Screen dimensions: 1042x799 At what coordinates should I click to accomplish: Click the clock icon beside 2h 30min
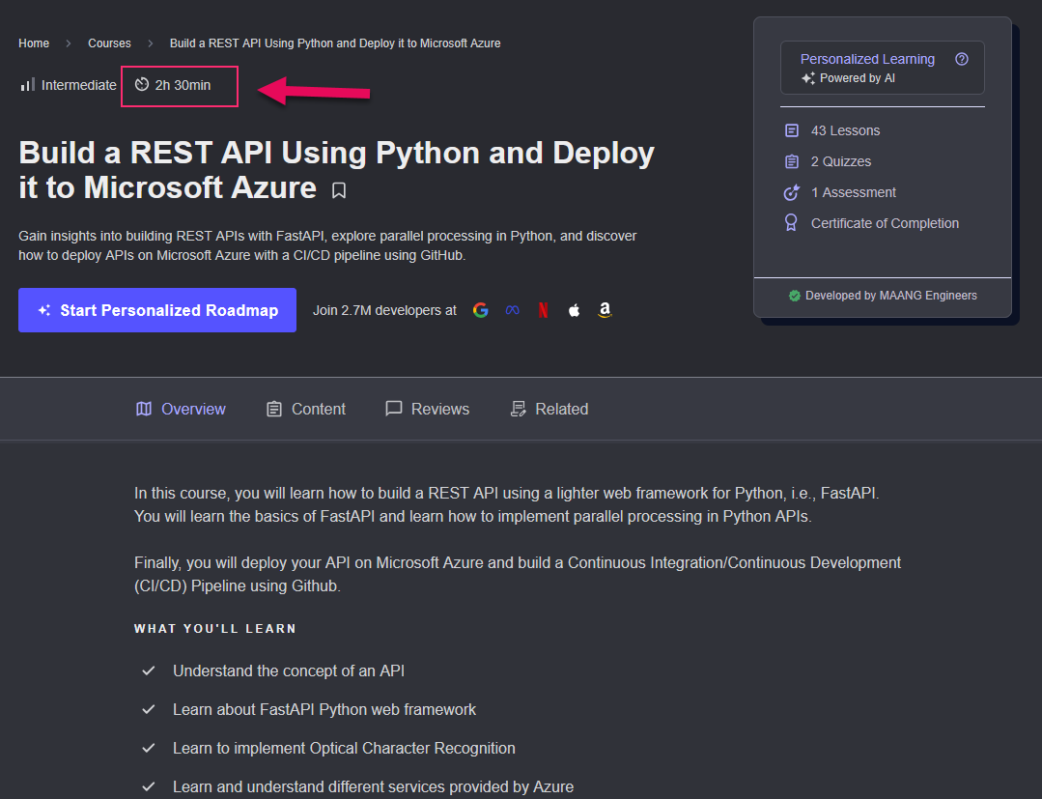[142, 84]
